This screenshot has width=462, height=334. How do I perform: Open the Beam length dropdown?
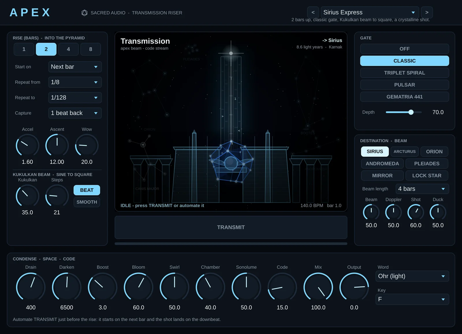422,189
